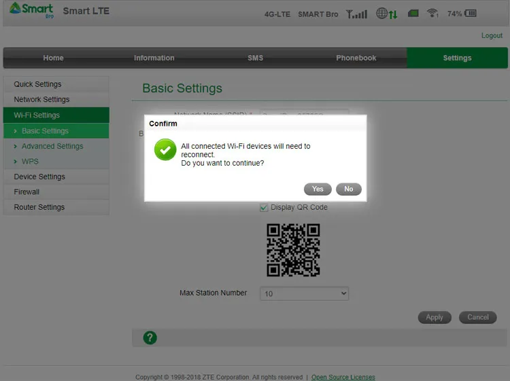Click the SMART Bro operator name
This screenshot has width=510, height=381.
[318, 14]
